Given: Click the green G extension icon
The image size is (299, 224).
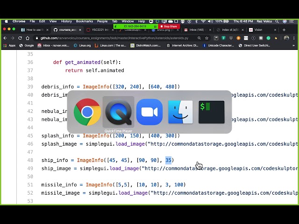Looking at the screenshot, I should tap(268, 38).
